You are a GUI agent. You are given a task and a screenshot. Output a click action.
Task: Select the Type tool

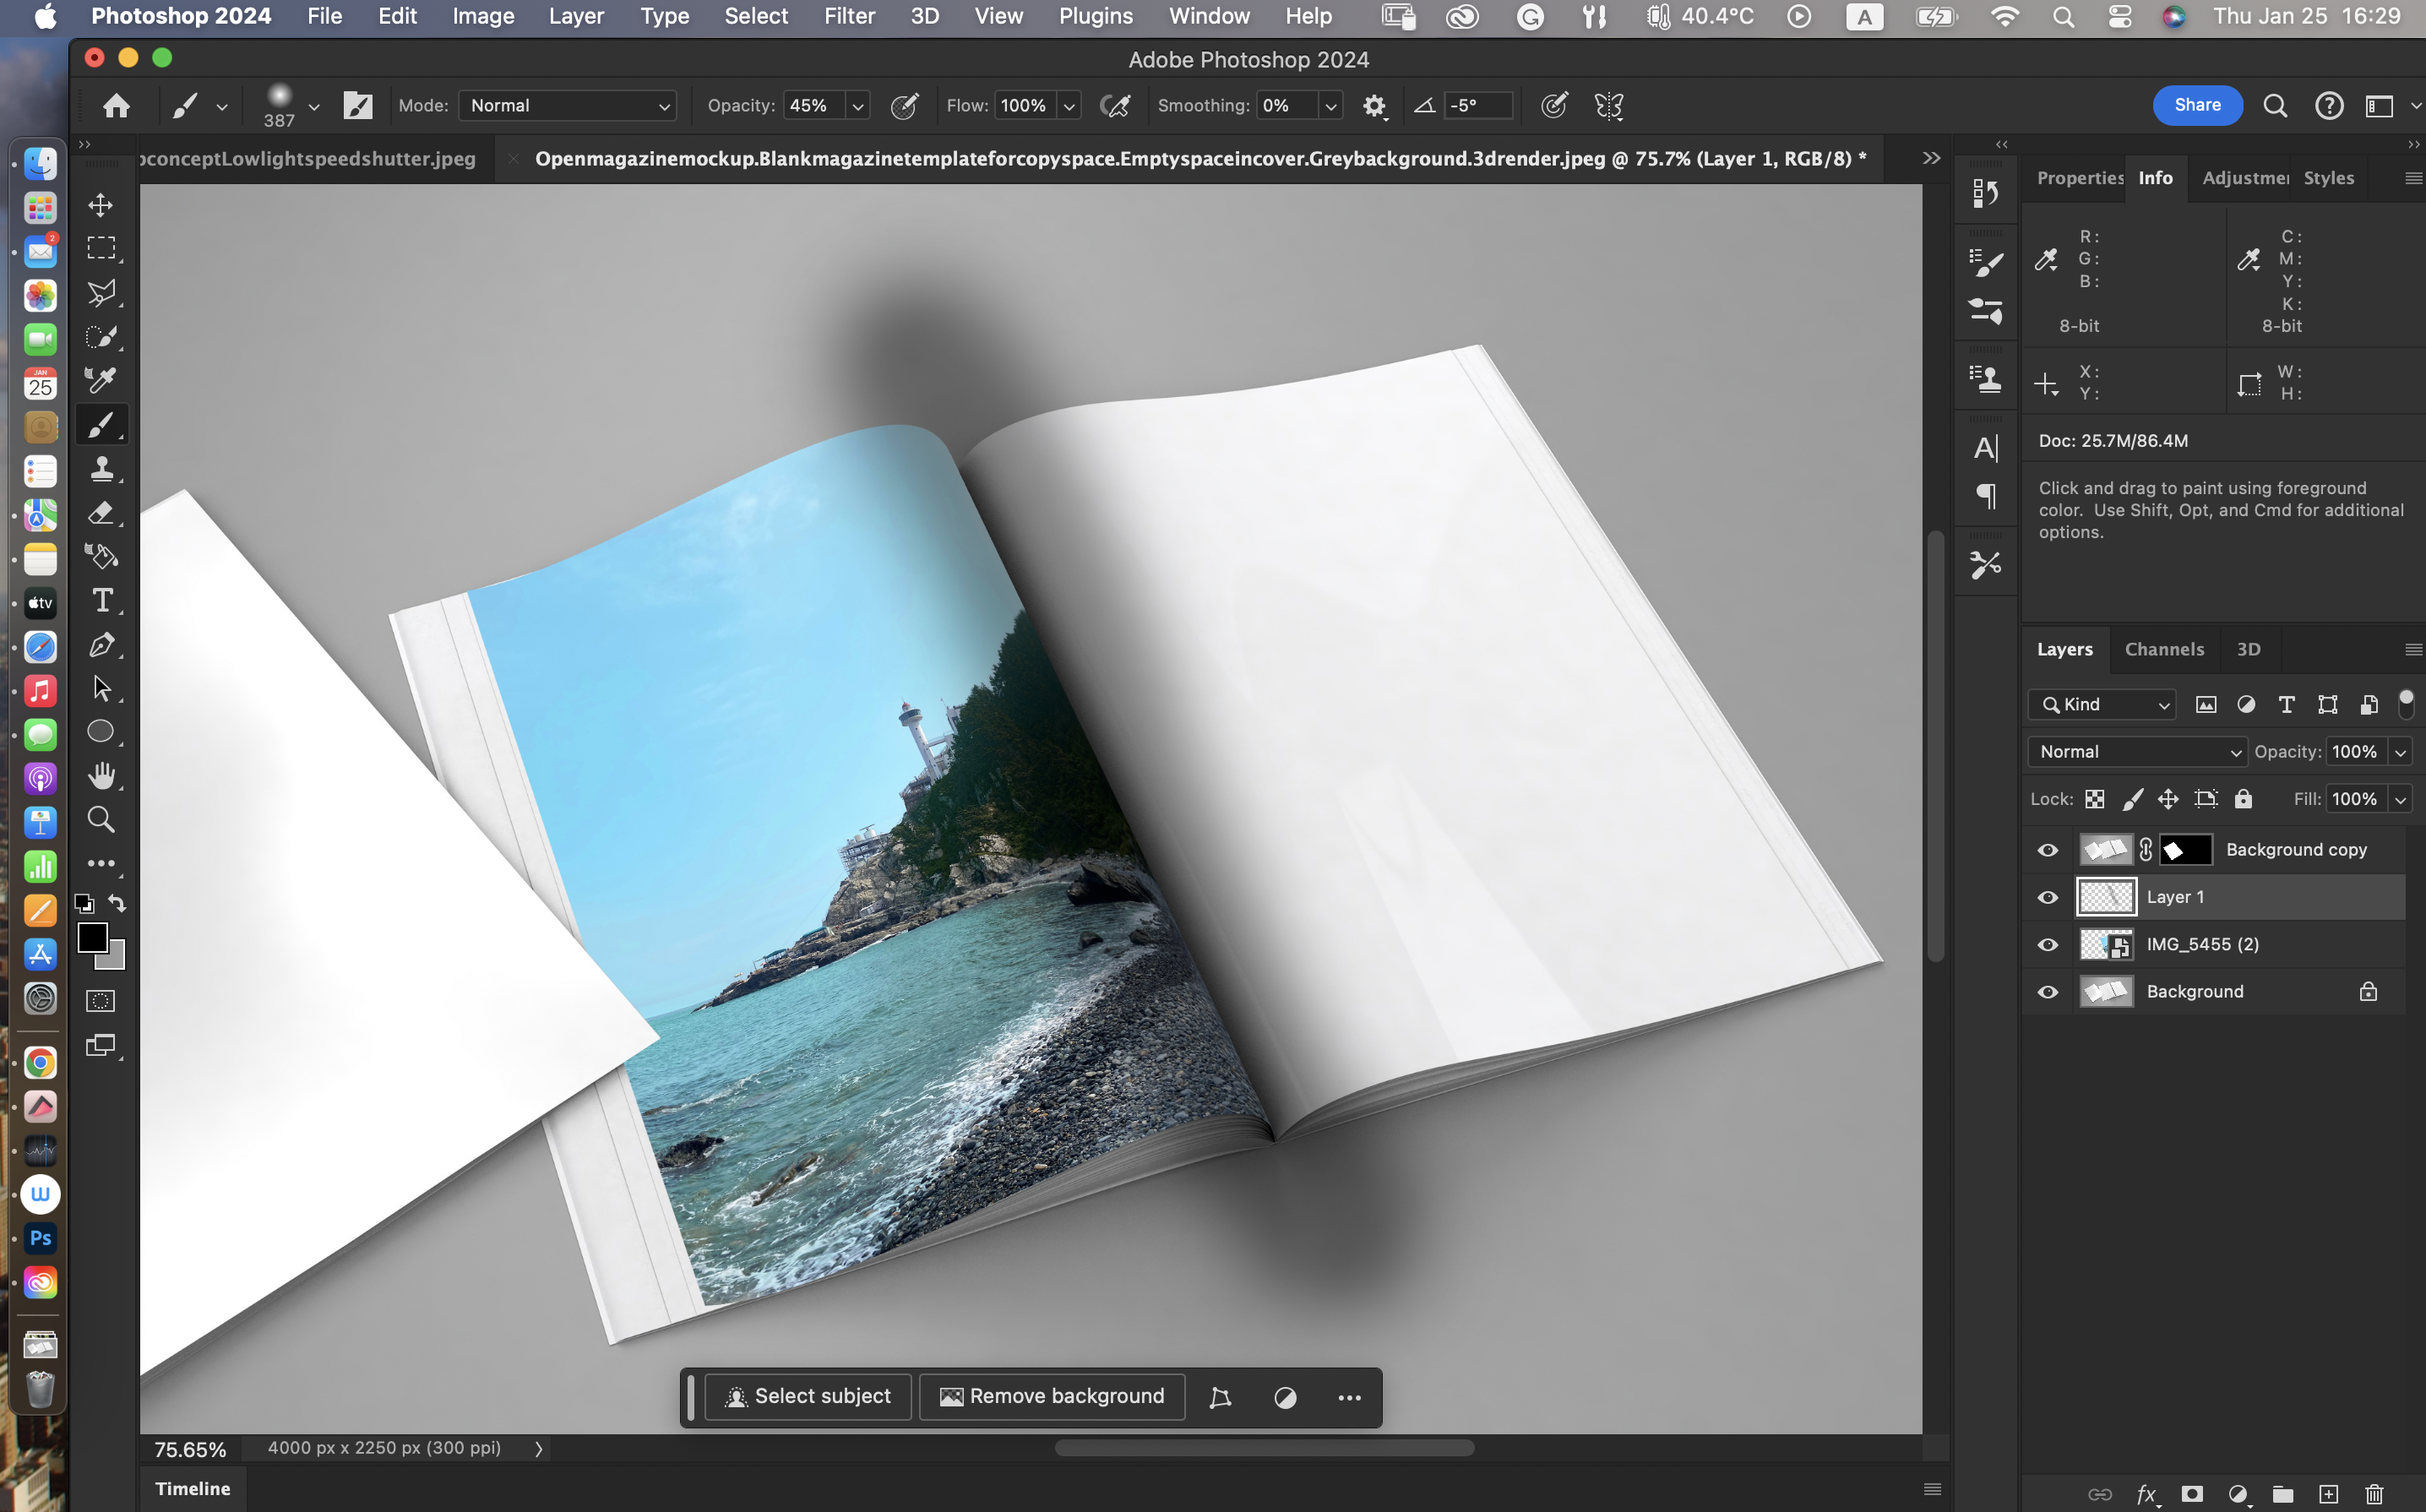click(x=101, y=600)
